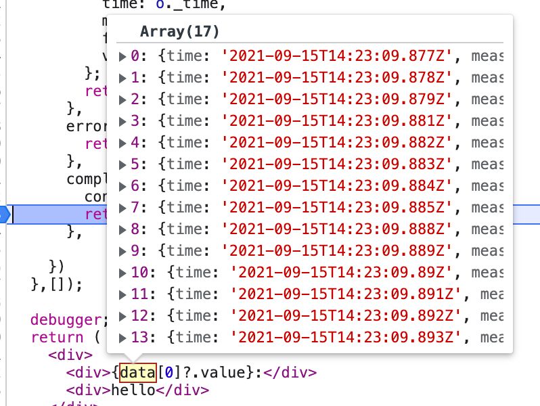Expand array item 4 with time 09.882Z
The width and height of the screenshot is (540, 406).
(122, 143)
